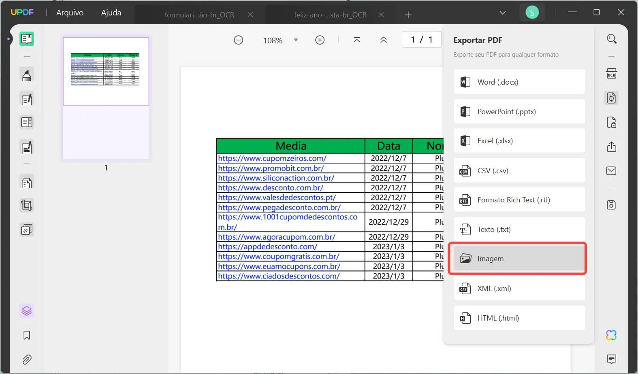Select the page 1 thumbnail

coord(106,72)
